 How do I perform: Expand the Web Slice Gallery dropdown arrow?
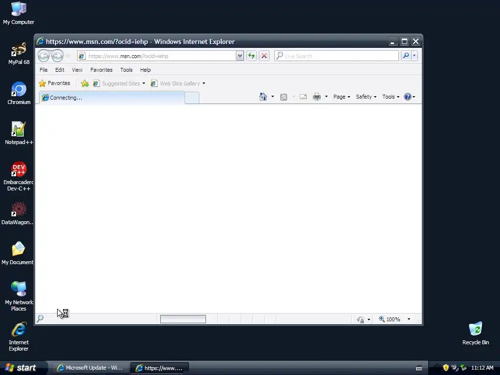[x=204, y=83]
